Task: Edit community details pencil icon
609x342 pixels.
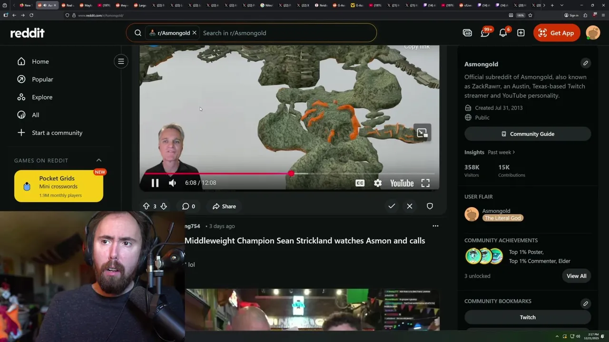Action: coord(586,63)
